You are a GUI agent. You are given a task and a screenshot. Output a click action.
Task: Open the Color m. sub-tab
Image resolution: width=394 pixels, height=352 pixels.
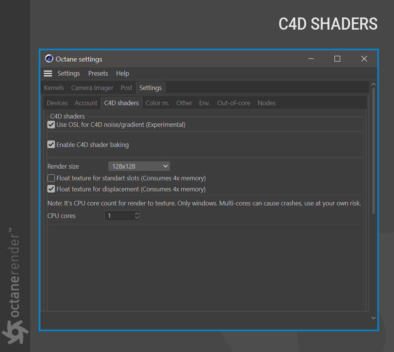click(x=157, y=103)
